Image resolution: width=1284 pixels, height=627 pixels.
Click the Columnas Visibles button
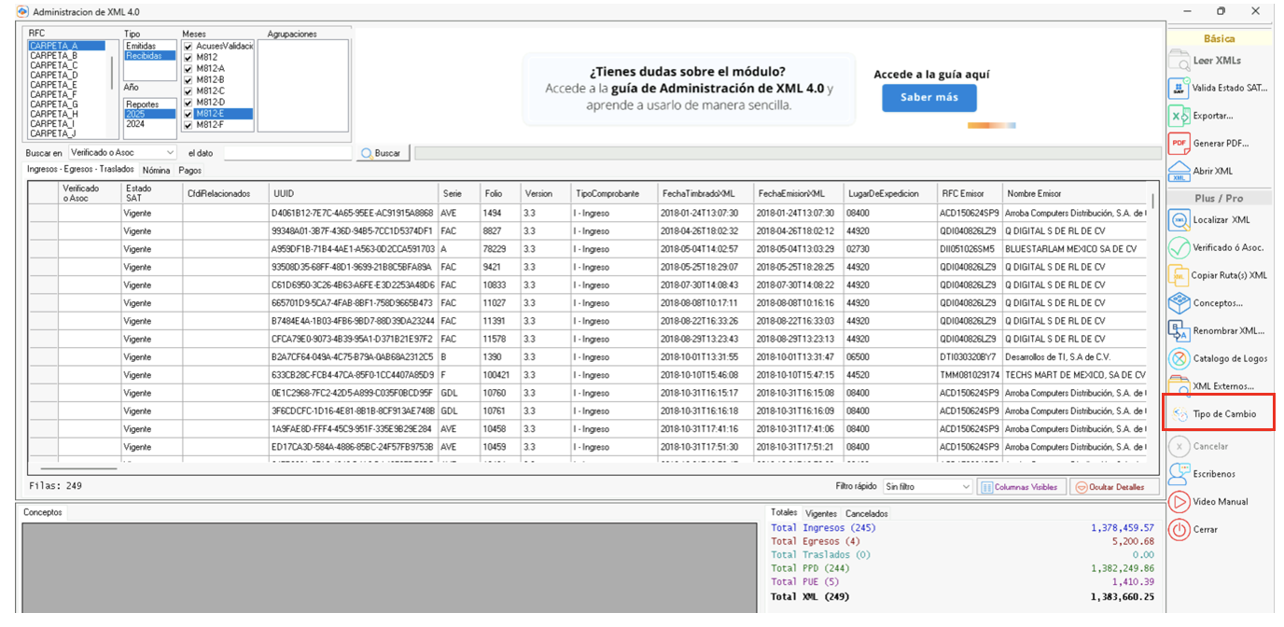[x=1019, y=487]
